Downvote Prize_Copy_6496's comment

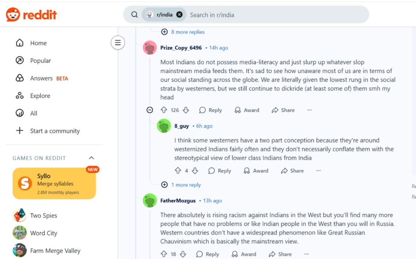(186, 110)
